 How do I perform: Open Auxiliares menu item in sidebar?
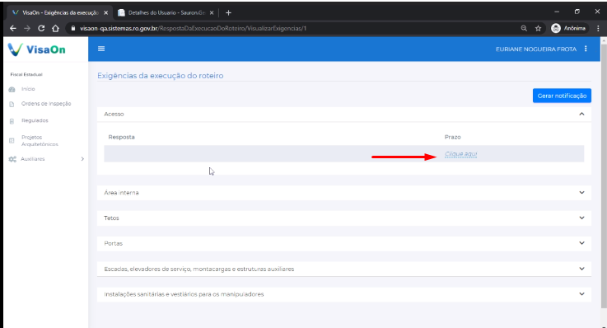point(32,159)
